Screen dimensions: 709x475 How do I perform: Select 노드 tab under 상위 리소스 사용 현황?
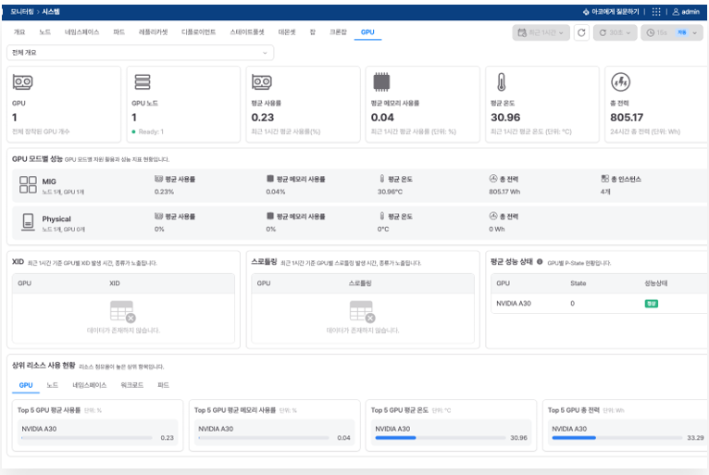tap(53, 385)
